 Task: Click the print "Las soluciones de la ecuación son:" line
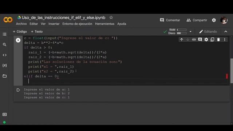point(75,62)
